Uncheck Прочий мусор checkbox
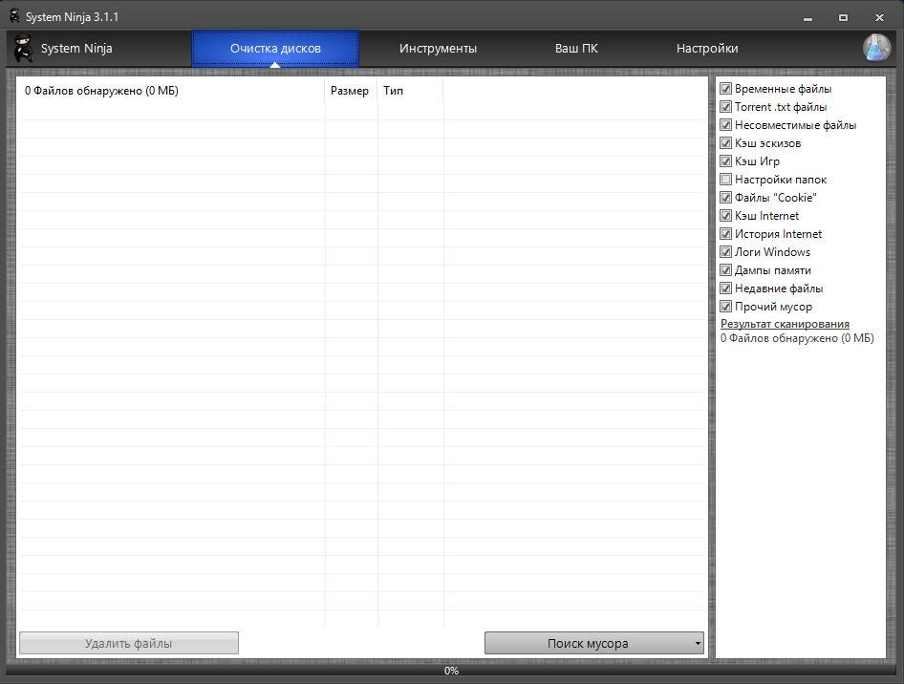Viewport: 904px width, 684px height. click(x=726, y=307)
